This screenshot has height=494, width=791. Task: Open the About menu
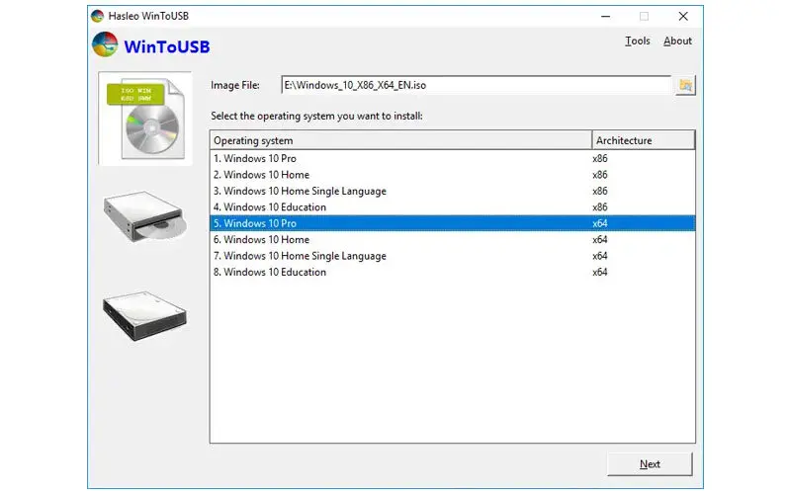tap(677, 41)
